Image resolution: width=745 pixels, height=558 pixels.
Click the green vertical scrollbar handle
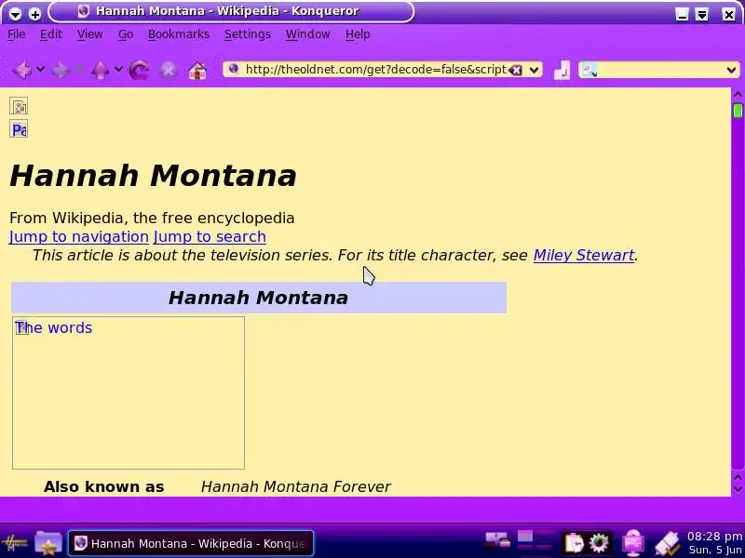coord(738,111)
